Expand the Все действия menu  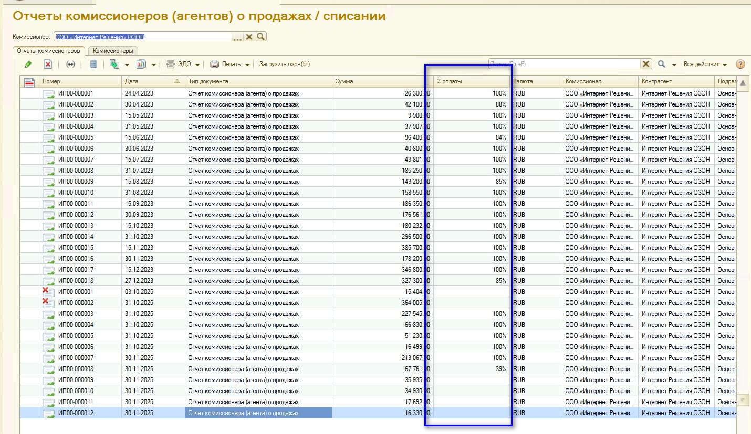pos(705,64)
